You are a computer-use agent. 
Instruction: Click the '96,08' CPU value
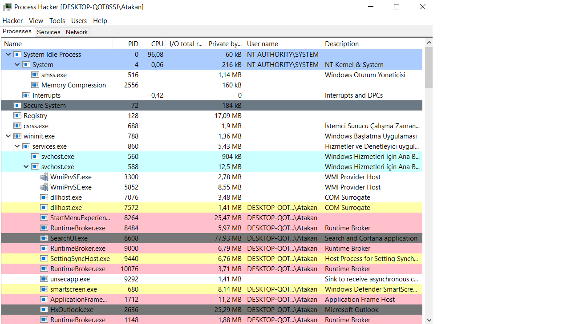pos(155,55)
